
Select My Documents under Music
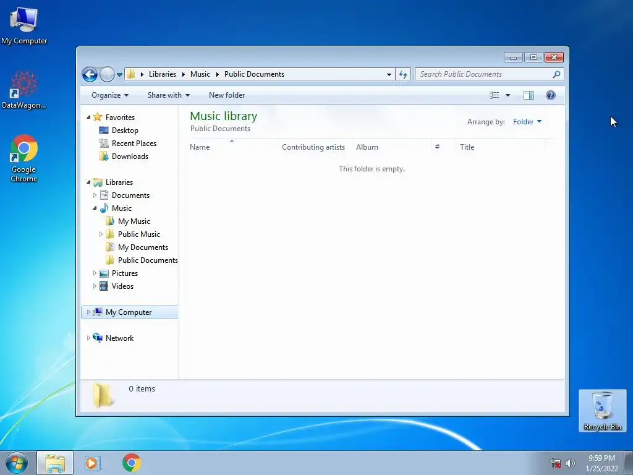point(143,247)
